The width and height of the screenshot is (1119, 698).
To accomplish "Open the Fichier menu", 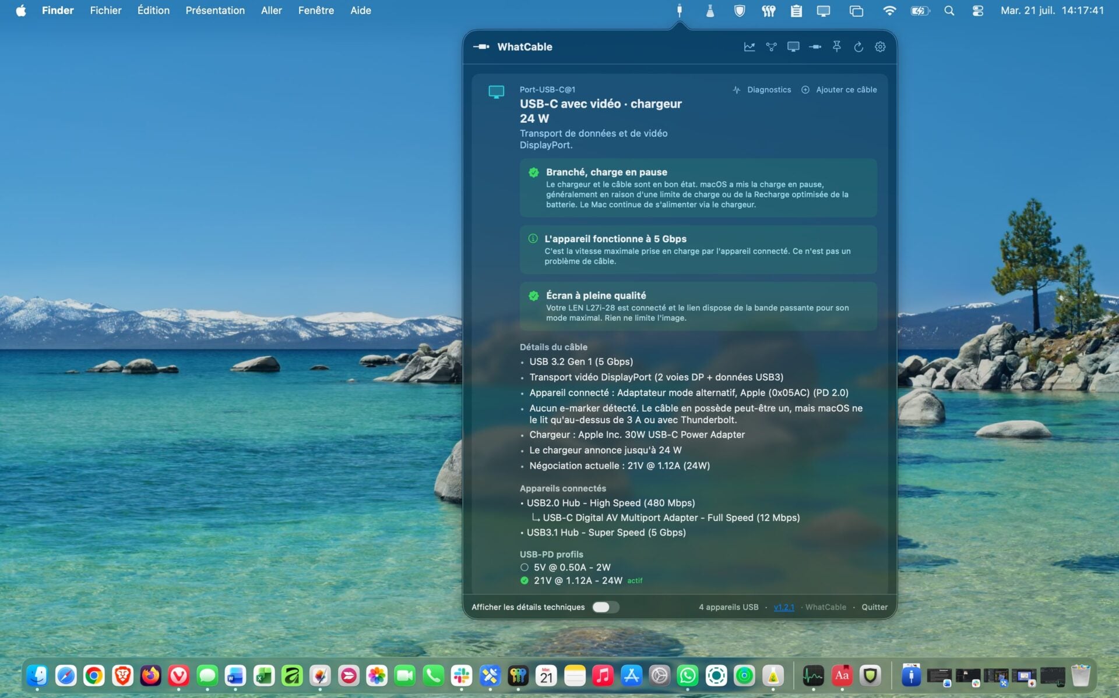I will pos(105,10).
